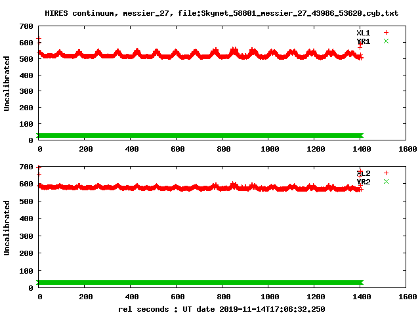Click the 100 tick label on the top plot

(x=26, y=124)
